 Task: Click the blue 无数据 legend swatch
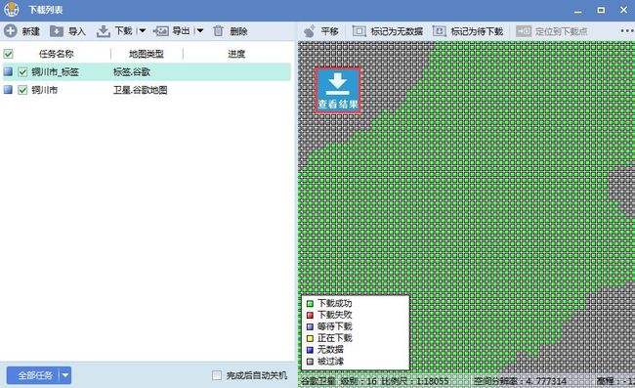311,350
